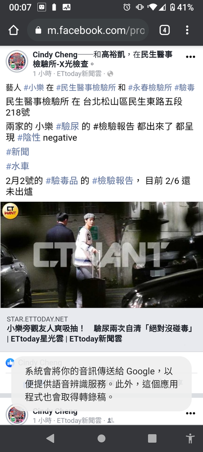Open Chrome's three-dot overflow menu

[187, 30]
